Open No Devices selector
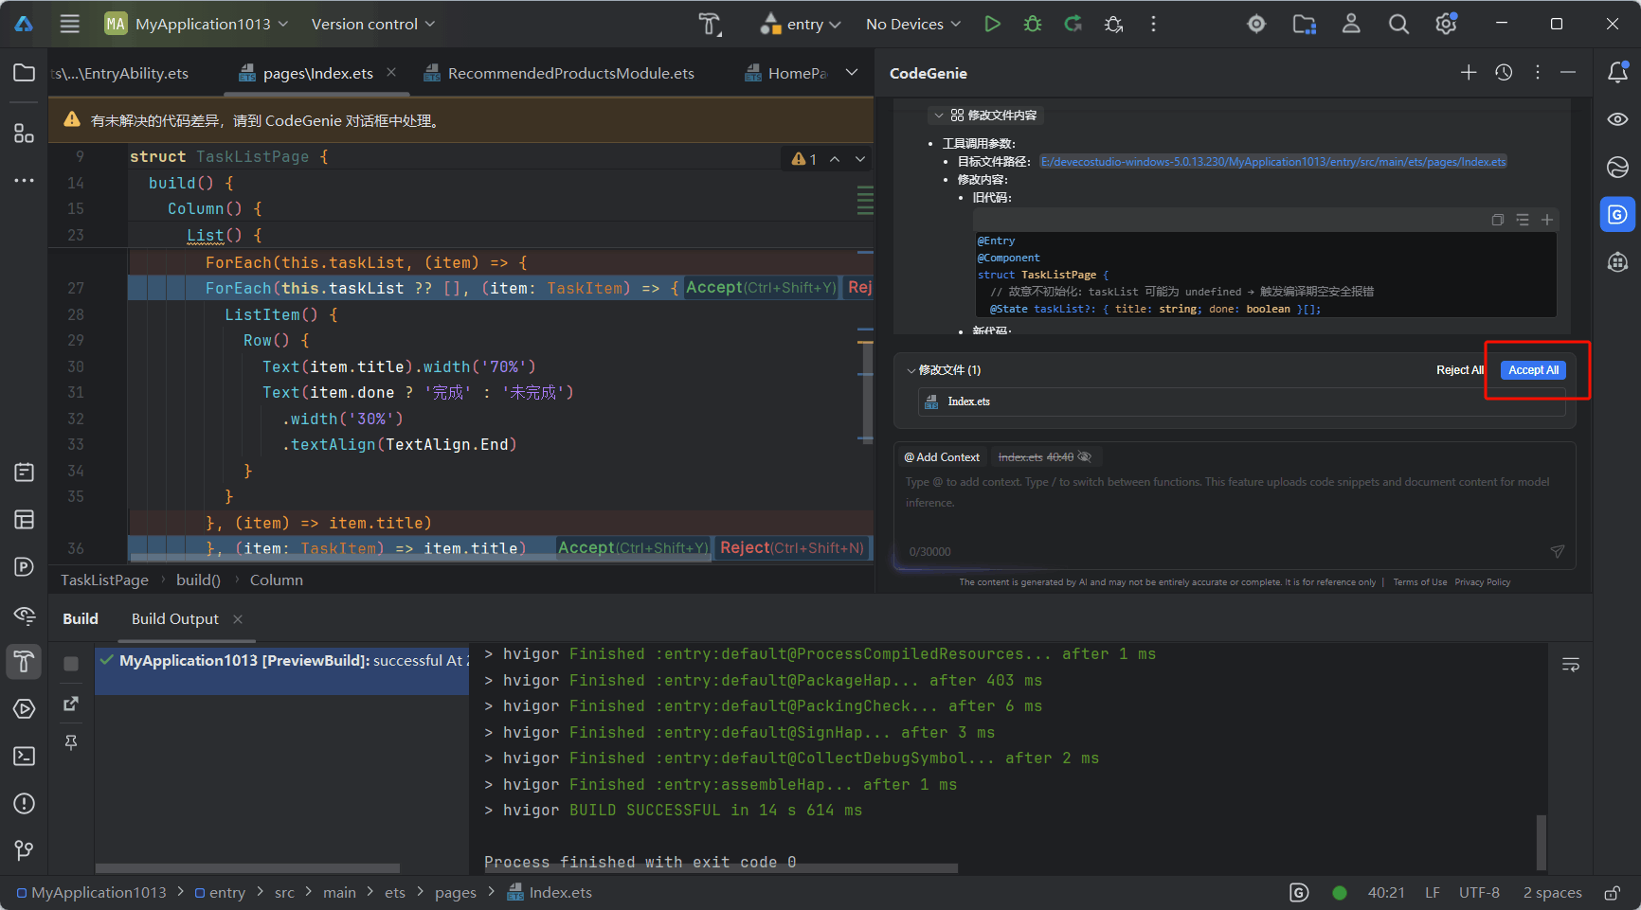1641x910 pixels. pos(913,24)
